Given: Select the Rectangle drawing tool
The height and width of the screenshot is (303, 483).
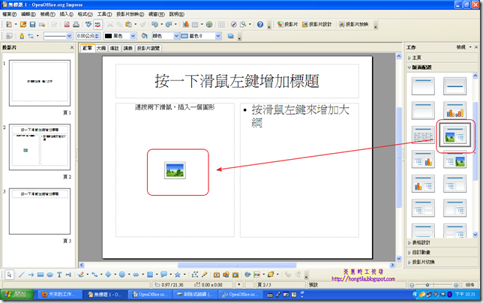Looking at the screenshot, I should coord(40,274).
